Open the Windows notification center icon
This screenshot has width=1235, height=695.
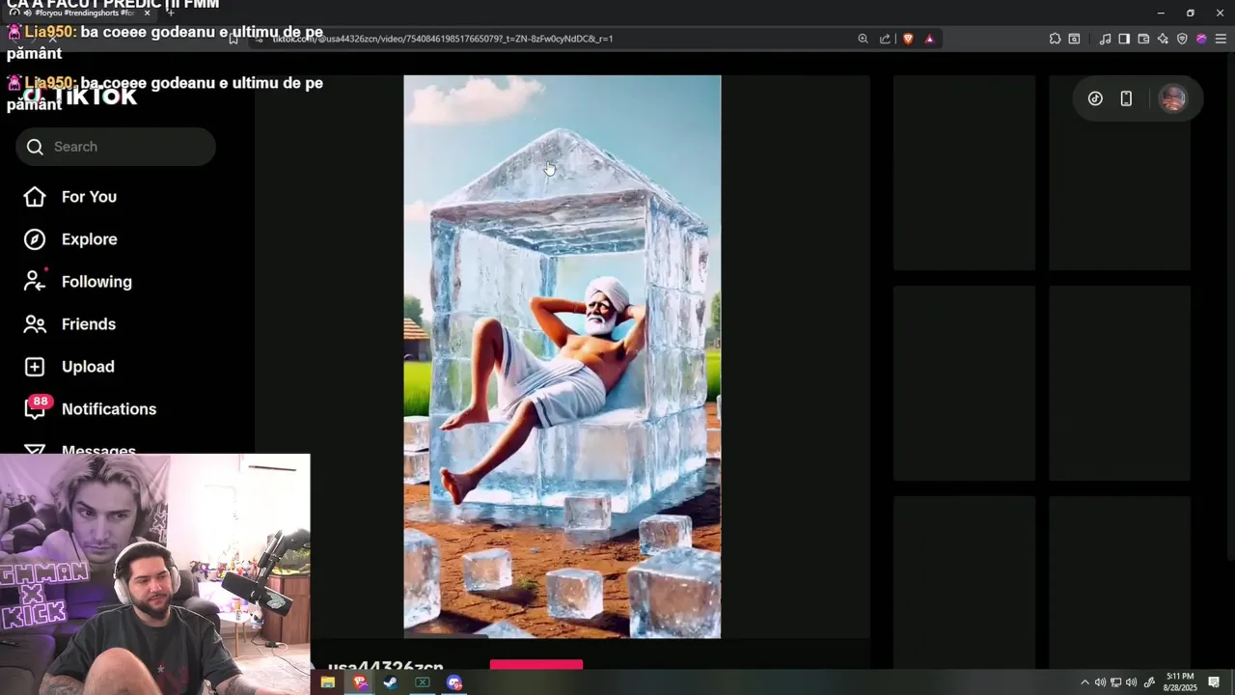click(x=1214, y=682)
